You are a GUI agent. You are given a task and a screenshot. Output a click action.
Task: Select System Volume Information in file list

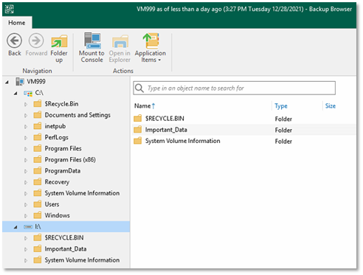243,141
